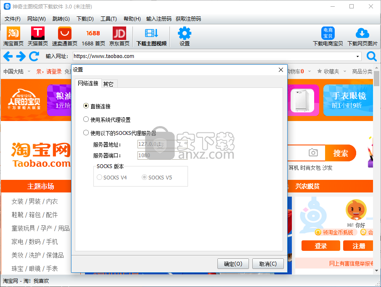Click 鞋靴 / 箱包 / 配件 category
Image resolution: width=381 pixels, height=287 pixels.
coord(35,215)
